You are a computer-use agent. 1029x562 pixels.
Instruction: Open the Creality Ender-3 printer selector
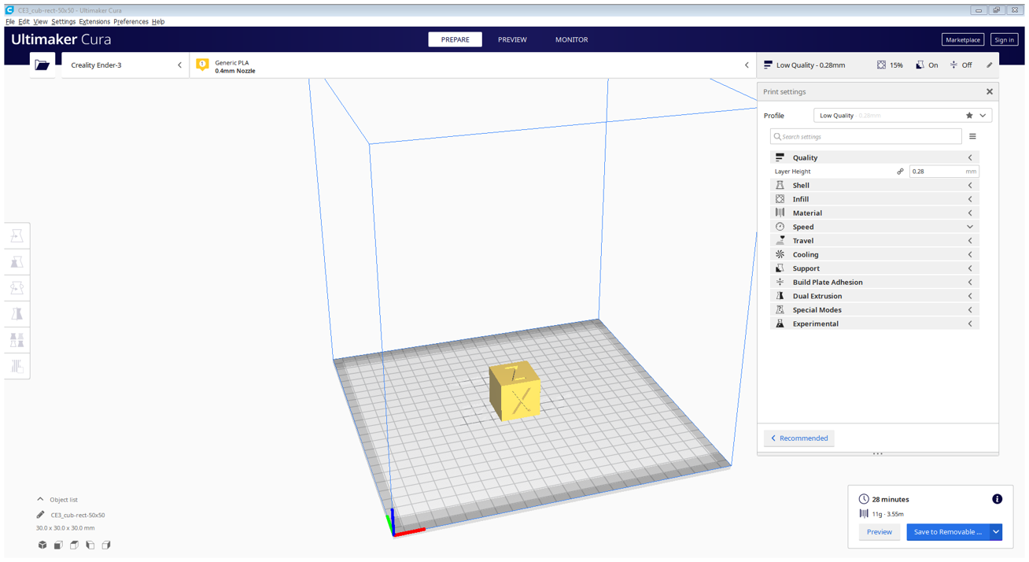click(125, 65)
